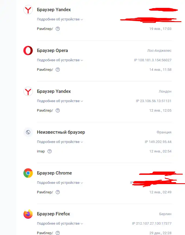Open help icon for 19 Jan Yandex session

(x=58, y=29)
